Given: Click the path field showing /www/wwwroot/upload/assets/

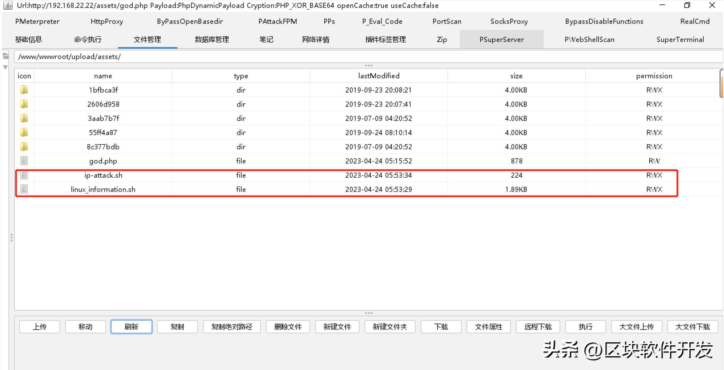Looking at the screenshot, I should point(358,56).
